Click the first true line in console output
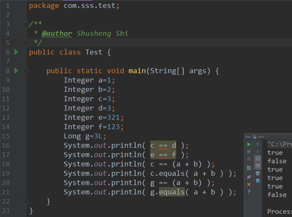This screenshot has width=292, height=217. 275,153
